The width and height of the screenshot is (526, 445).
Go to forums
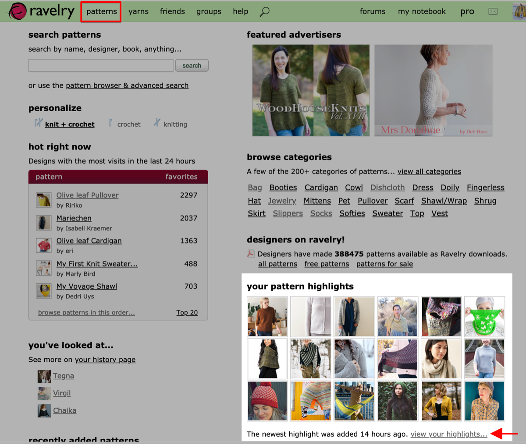373,11
